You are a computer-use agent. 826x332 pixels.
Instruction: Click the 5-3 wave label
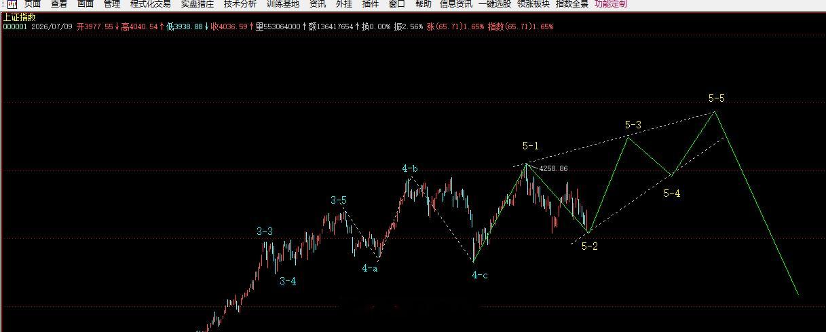tap(633, 125)
